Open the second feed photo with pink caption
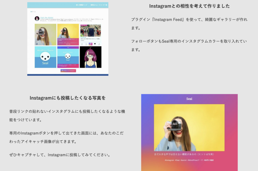Viewport: 258px width, 171px height. [x=68, y=35]
